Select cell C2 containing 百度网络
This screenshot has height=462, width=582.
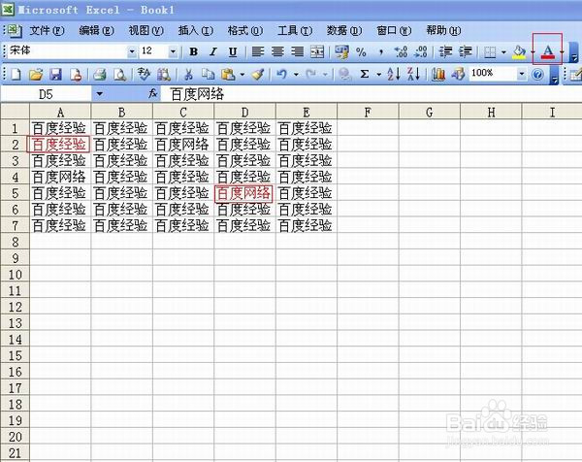183,145
